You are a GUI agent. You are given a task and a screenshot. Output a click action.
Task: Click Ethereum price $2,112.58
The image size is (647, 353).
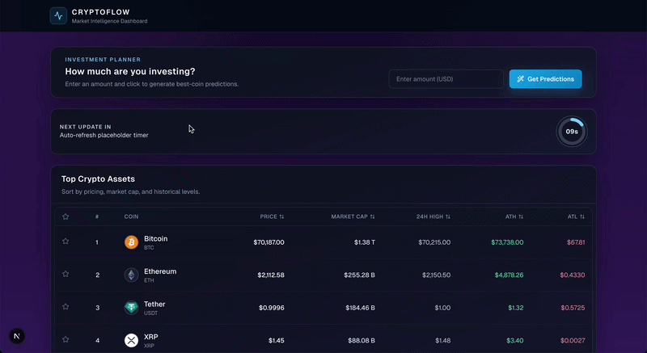(x=271, y=275)
